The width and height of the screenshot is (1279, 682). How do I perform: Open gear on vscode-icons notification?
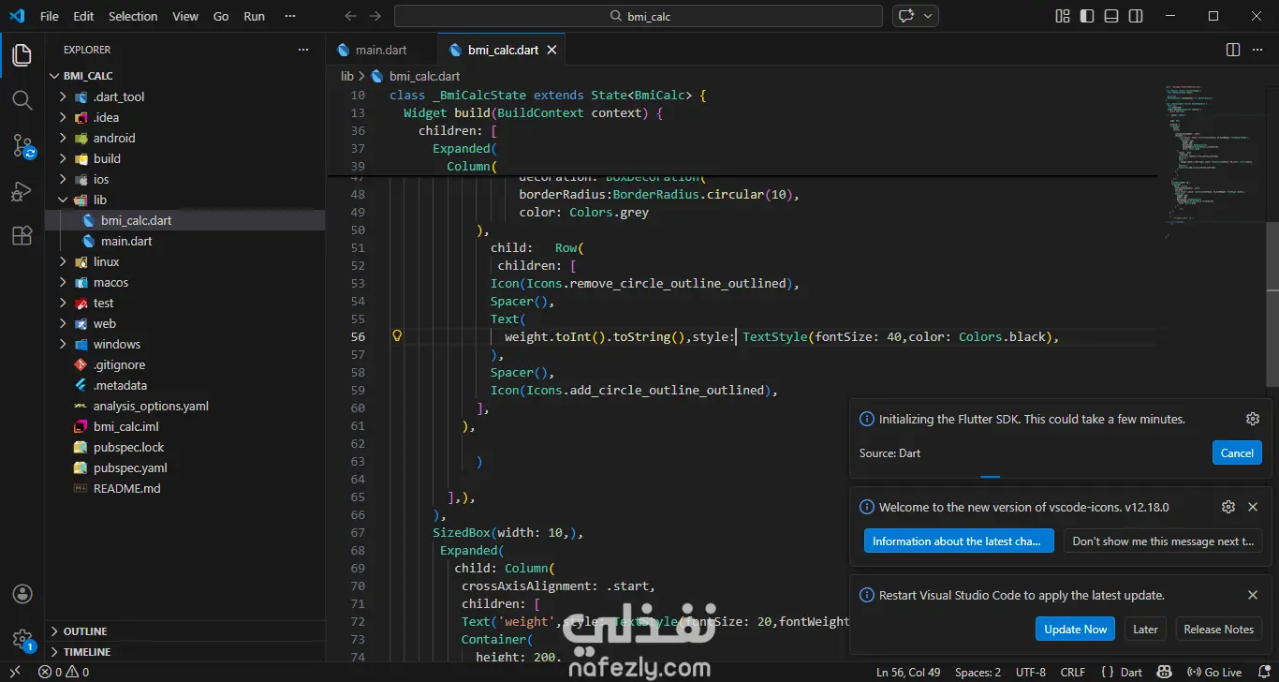1228,507
